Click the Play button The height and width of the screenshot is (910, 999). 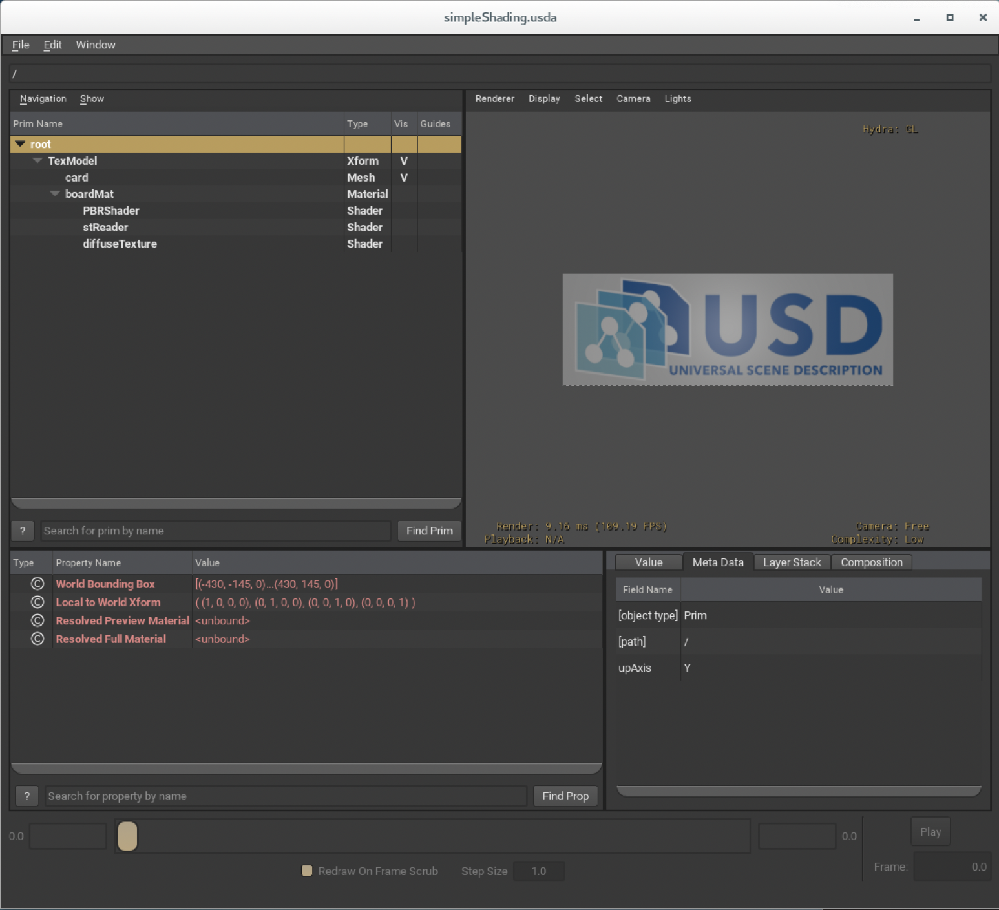point(931,832)
